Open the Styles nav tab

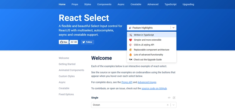[88, 4]
